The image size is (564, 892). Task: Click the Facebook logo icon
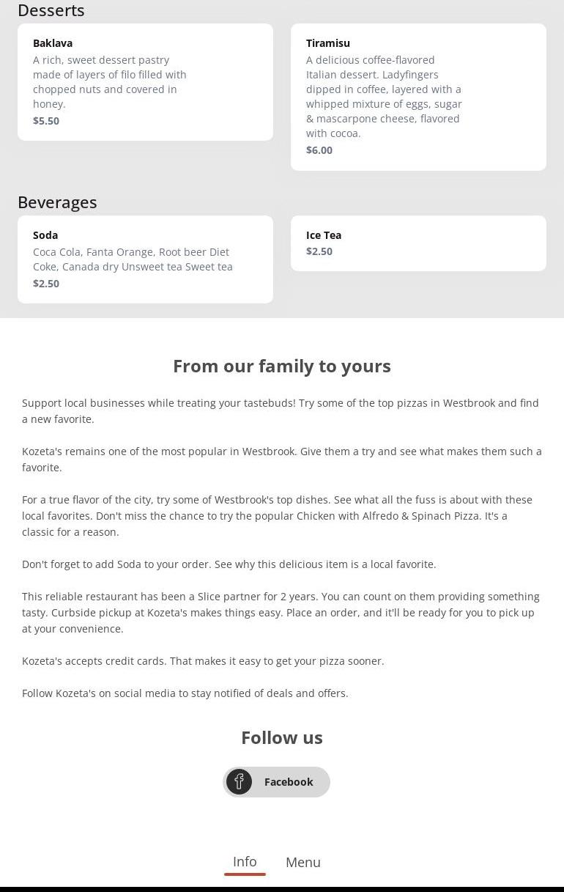pyautogui.click(x=239, y=781)
